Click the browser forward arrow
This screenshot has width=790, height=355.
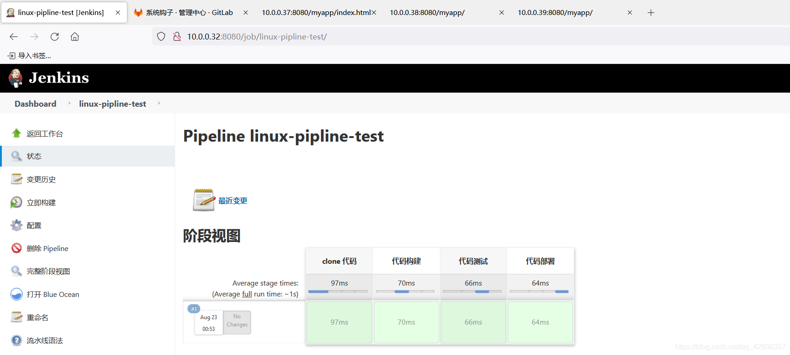(x=34, y=37)
